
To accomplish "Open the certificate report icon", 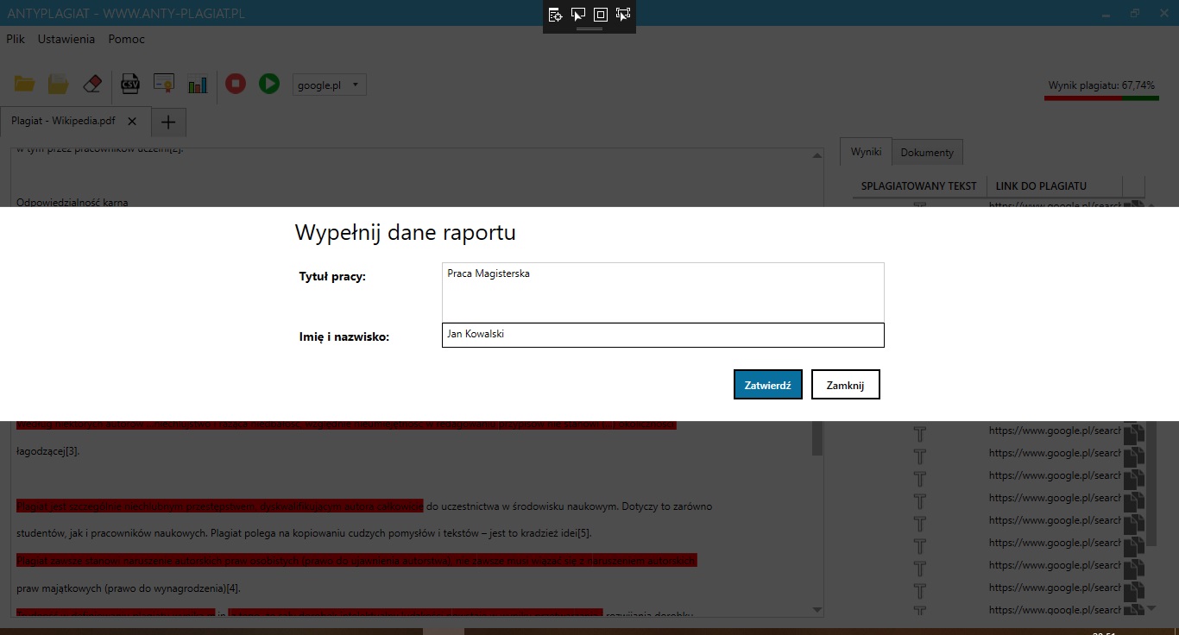I will tap(164, 84).
